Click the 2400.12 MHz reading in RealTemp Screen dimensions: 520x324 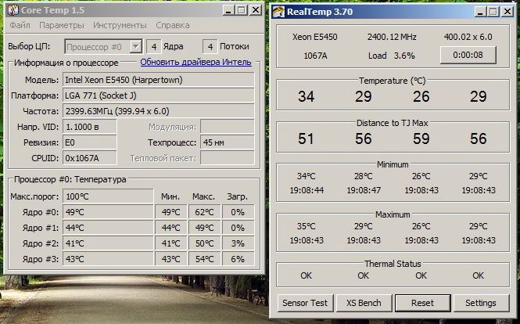pyautogui.click(x=392, y=37)
